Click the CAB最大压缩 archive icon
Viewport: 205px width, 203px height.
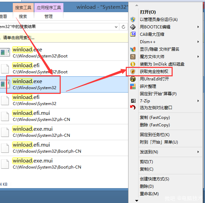click(133, 34)
